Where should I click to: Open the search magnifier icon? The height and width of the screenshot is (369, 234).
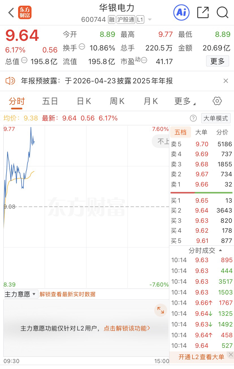[222, 12]
